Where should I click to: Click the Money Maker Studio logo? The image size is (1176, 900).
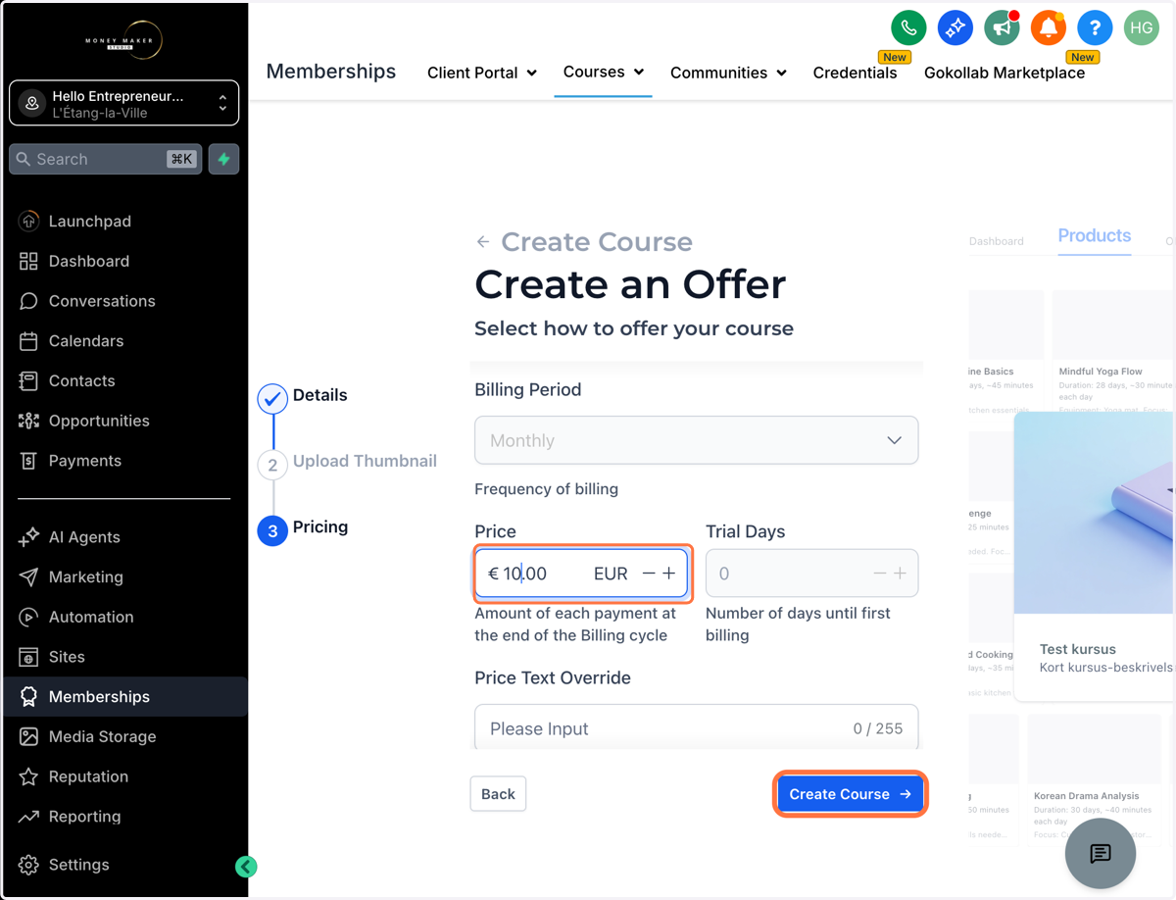tap(123, 40)
